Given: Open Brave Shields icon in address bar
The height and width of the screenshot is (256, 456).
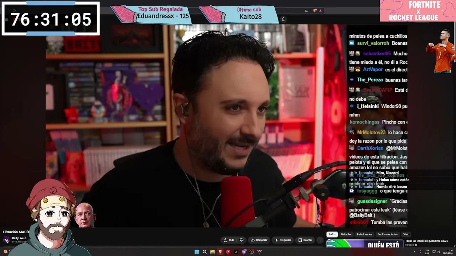Looking at the screenshot, I should 315,11.
